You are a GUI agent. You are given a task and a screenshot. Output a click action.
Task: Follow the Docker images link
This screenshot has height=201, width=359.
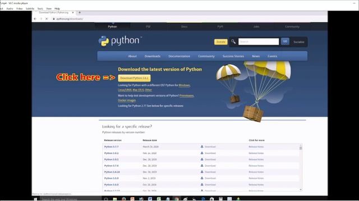[x=127, y=100]
